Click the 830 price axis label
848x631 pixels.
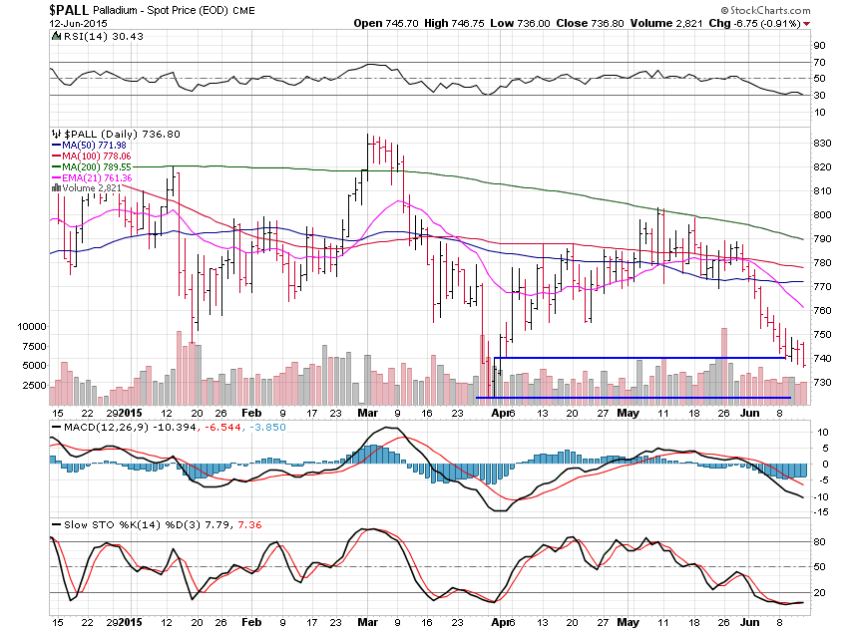(x=822, y=144)
